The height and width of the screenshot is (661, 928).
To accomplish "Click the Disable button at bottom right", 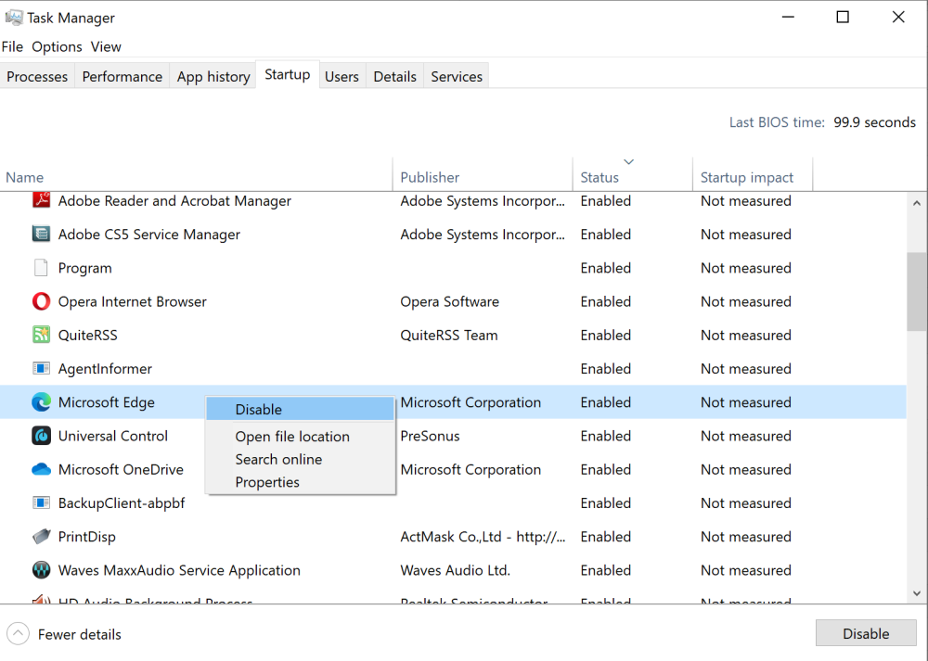I will click(x=866, y=633).
